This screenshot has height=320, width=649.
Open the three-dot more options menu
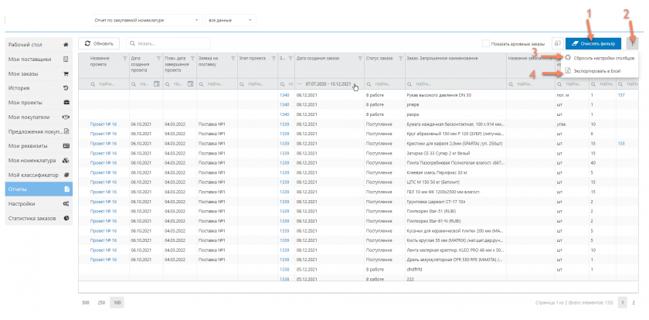633,43
